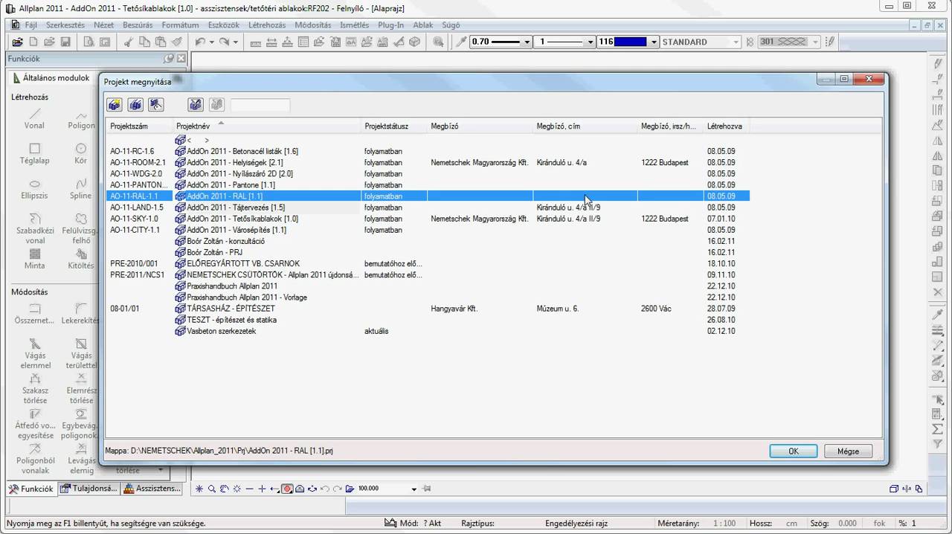Screen dimensions: 952x534
Task: Click the format painter brush icon
Action: click(x=177, y=42)
